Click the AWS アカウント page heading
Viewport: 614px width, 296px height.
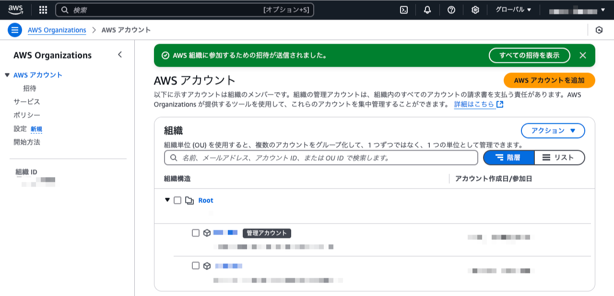pos(195,80)
